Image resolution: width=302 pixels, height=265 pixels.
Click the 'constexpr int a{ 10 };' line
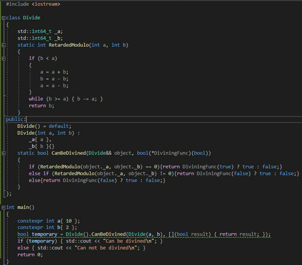(x=49, y=221)
